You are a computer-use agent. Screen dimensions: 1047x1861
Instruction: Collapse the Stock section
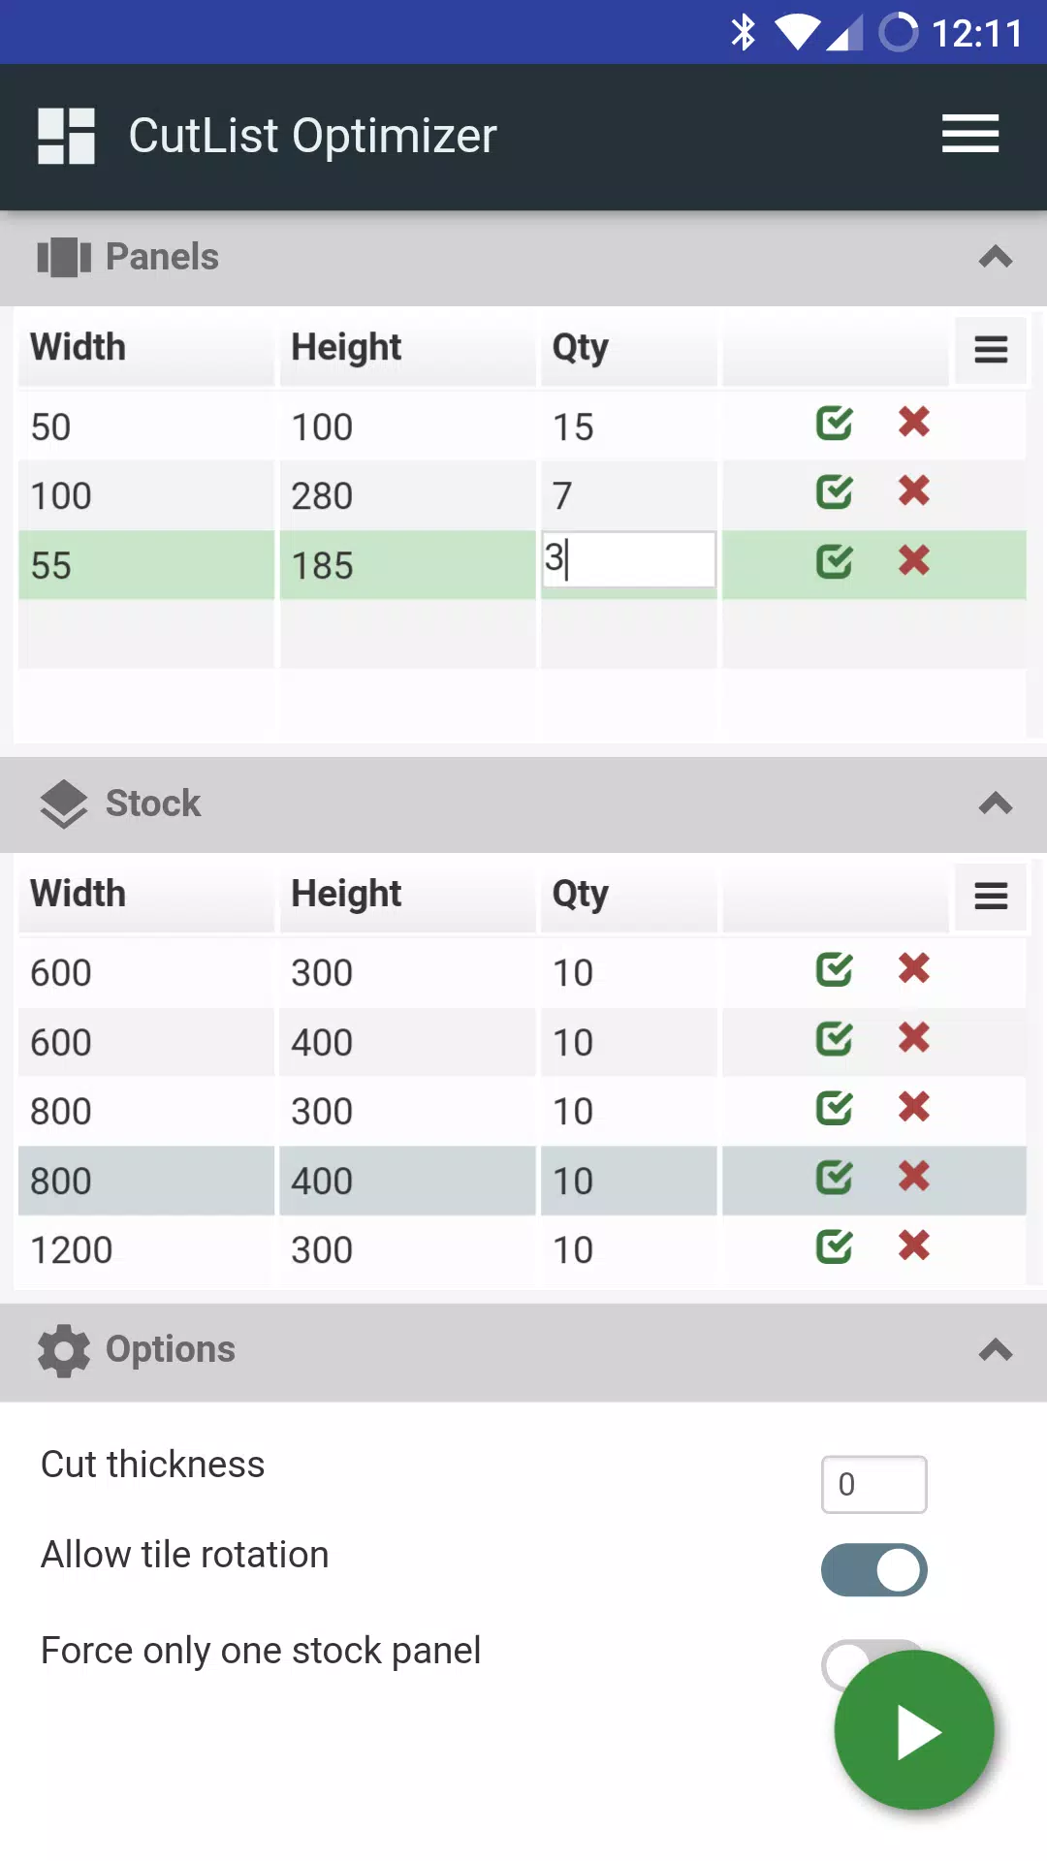tap(996, 804)
